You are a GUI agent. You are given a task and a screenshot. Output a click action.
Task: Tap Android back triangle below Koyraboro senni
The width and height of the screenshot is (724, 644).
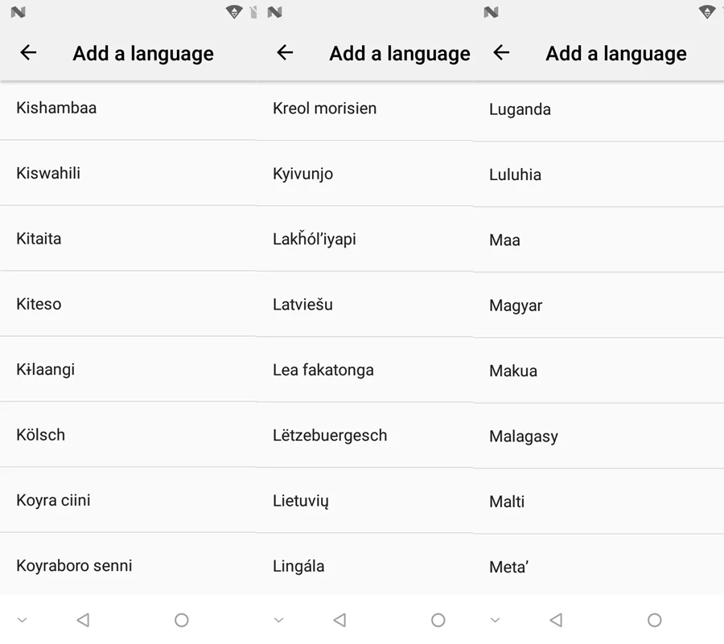click(83, 620)
